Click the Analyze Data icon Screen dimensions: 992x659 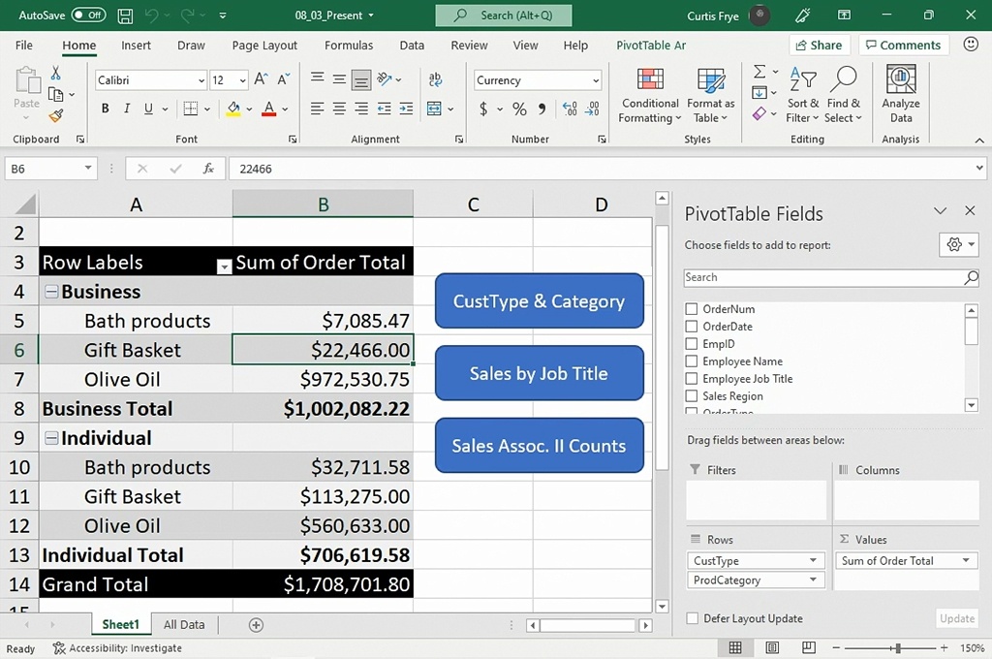pos(901,80)
